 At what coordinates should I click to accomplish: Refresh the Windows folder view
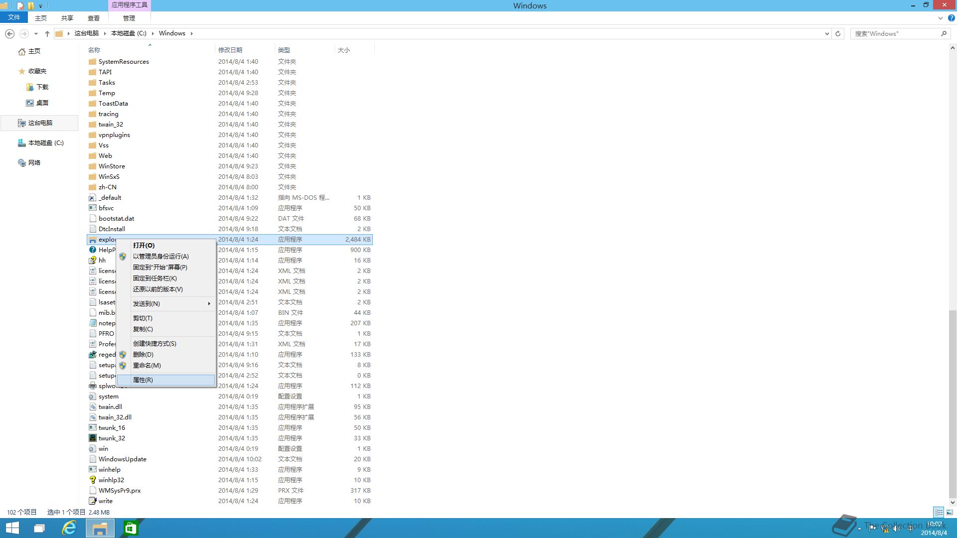(x=838, y=33)
